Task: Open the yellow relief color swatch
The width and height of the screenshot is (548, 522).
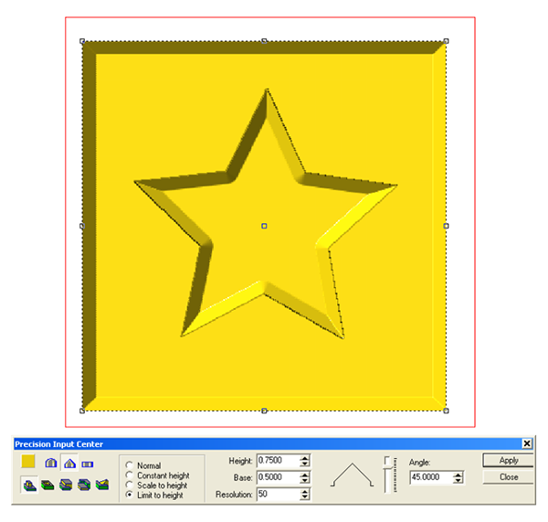Action: point(28,461)
